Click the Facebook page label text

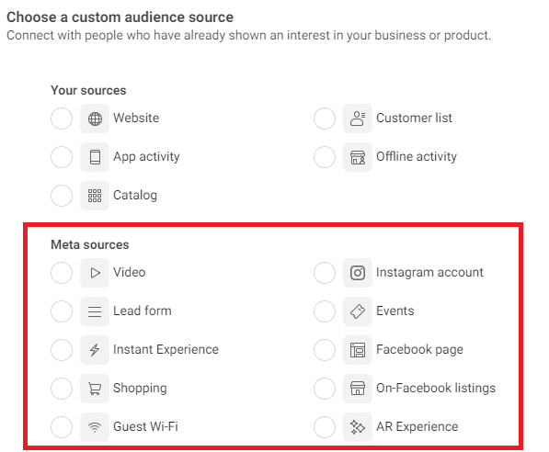pyautogui.click(x=420, y=350)
